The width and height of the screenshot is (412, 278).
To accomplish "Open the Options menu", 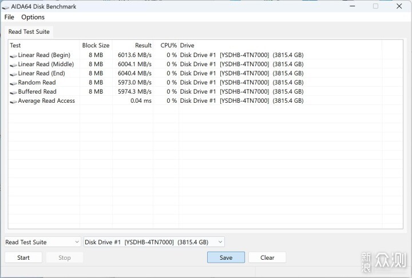I will 33,17.
